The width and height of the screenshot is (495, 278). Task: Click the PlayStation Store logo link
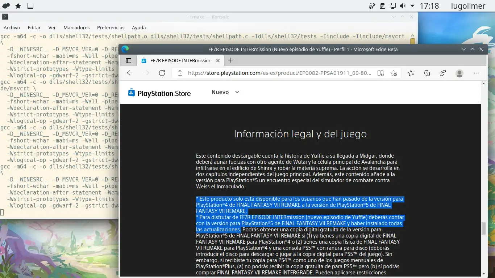(159, 93)
